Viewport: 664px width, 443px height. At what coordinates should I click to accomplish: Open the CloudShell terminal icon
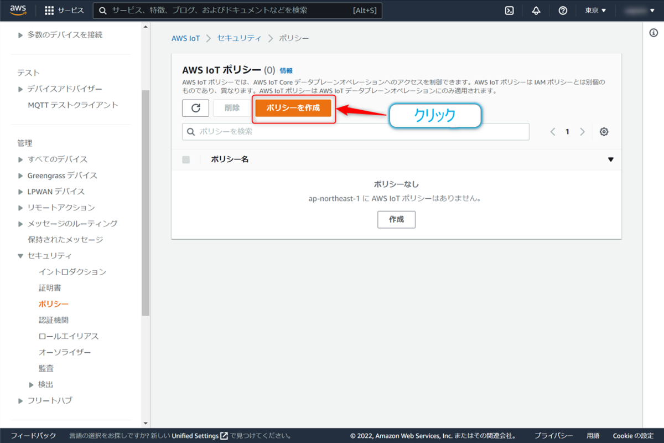coord(510,11)
